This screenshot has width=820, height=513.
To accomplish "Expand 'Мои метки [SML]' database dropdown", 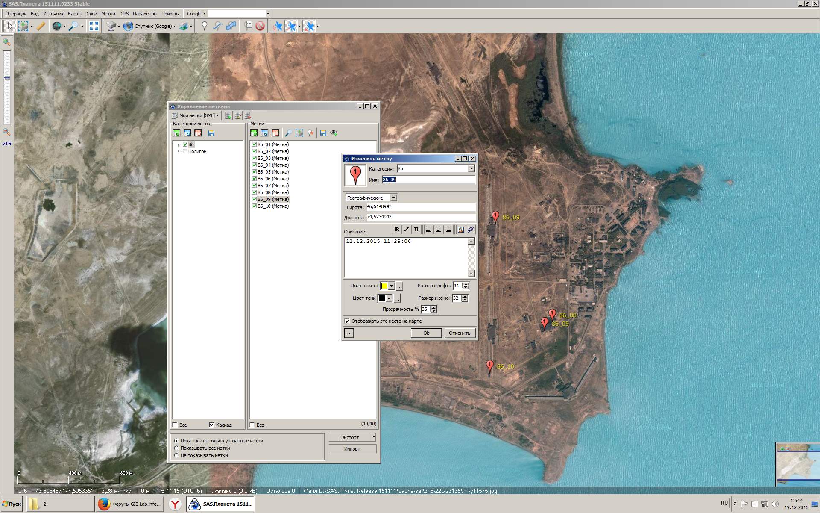I will coord(217,115).
